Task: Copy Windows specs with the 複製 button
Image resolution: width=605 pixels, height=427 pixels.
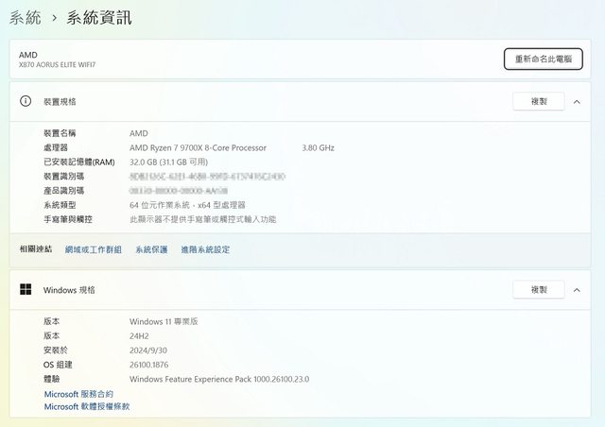Action: coord(538,290)
